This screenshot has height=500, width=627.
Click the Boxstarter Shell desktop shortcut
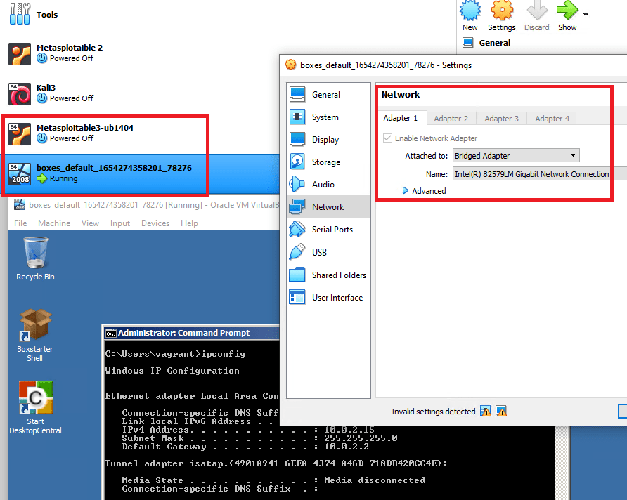tap(35, 335)
